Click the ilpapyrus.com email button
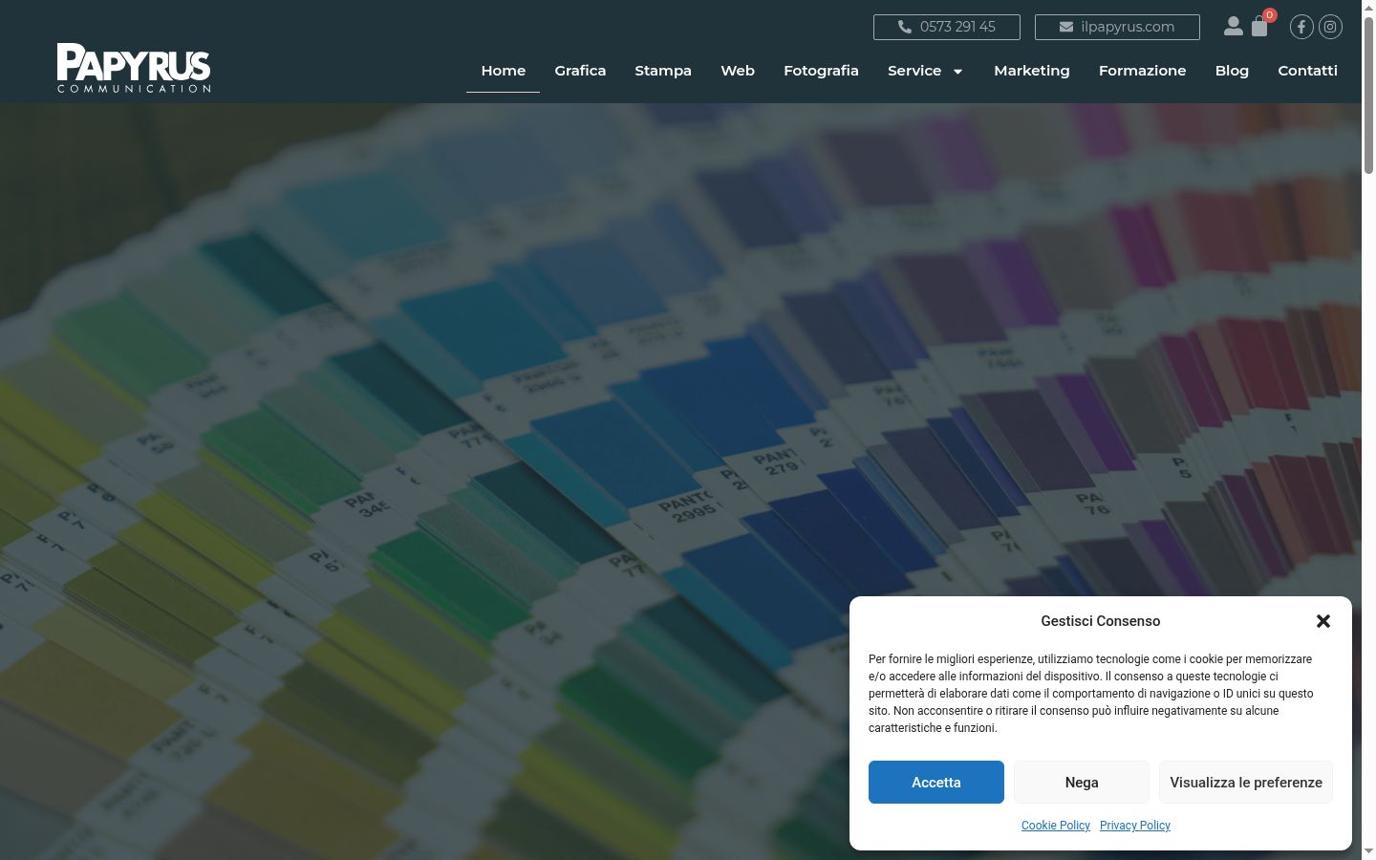Viewport: 1376px width, 860px height. (x=1117, y=27)
